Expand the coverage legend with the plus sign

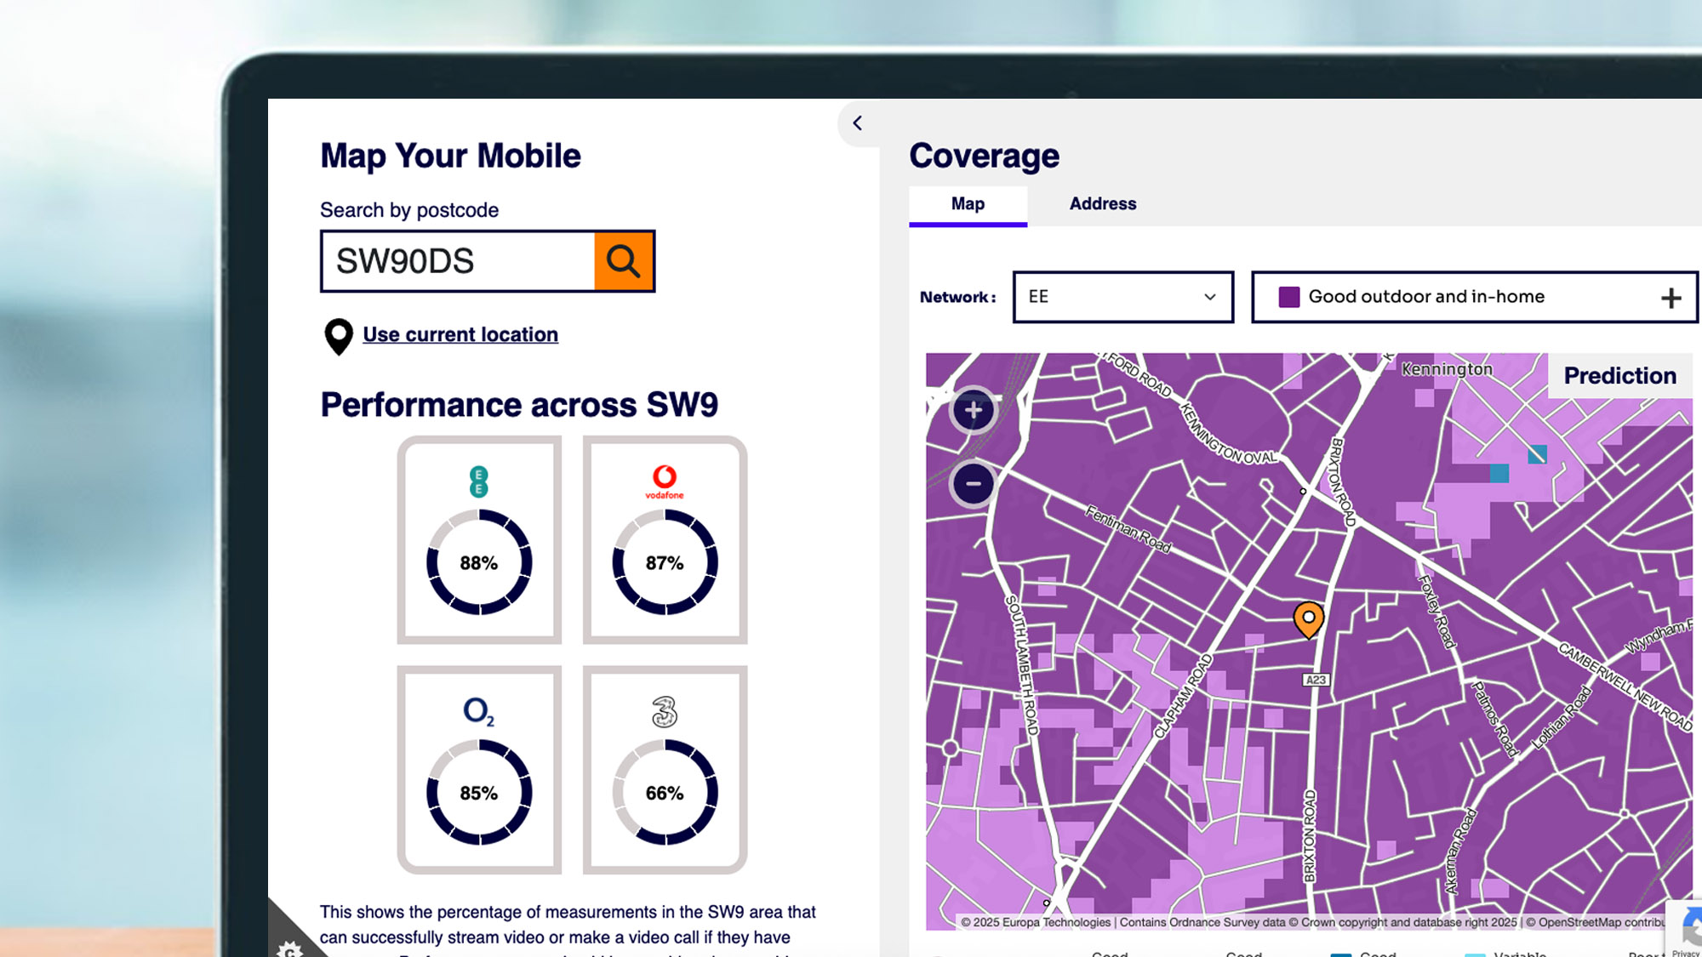coord(1671,297)
